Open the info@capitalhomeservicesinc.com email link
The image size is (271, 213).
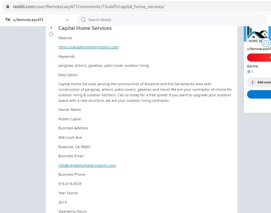pos(87,165)
